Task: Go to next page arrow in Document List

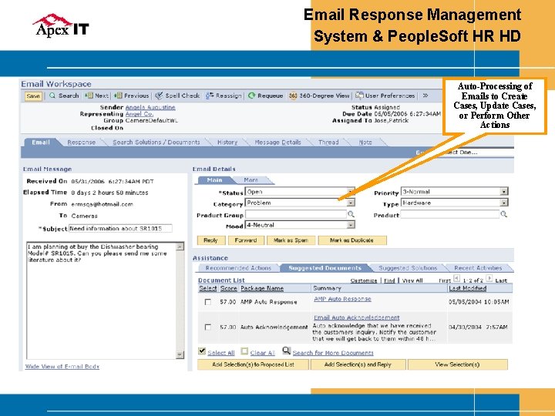Action: click(489, 278)
